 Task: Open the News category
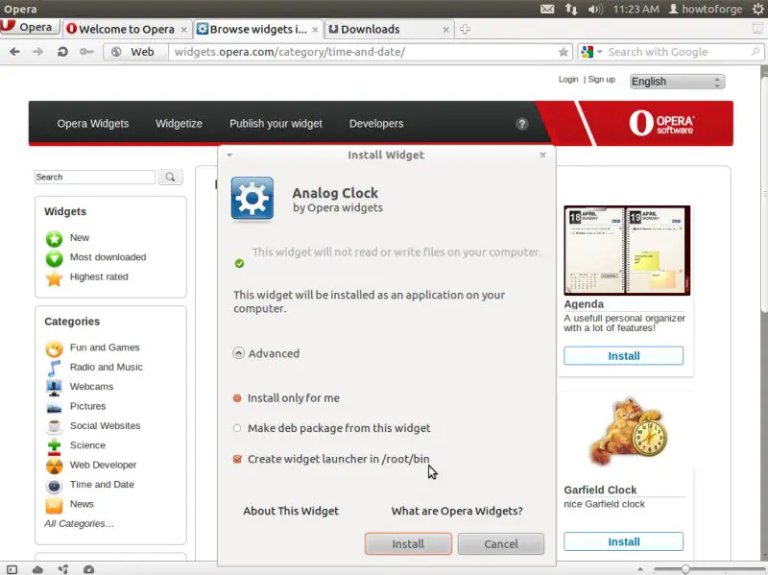coord(82,504)
